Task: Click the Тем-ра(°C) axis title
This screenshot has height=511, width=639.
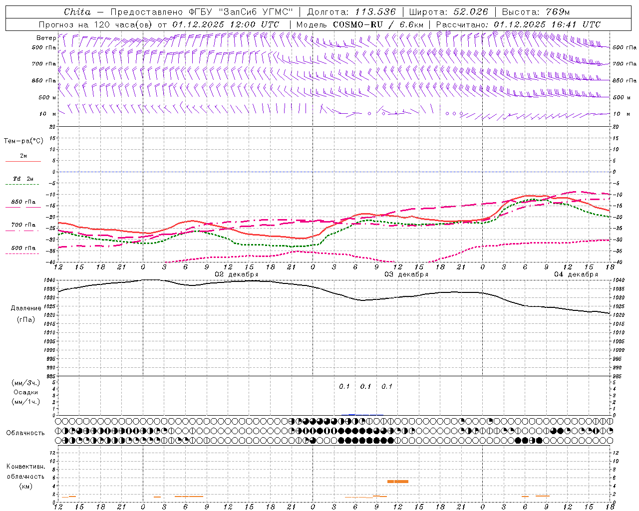Action: click(23, 141)
